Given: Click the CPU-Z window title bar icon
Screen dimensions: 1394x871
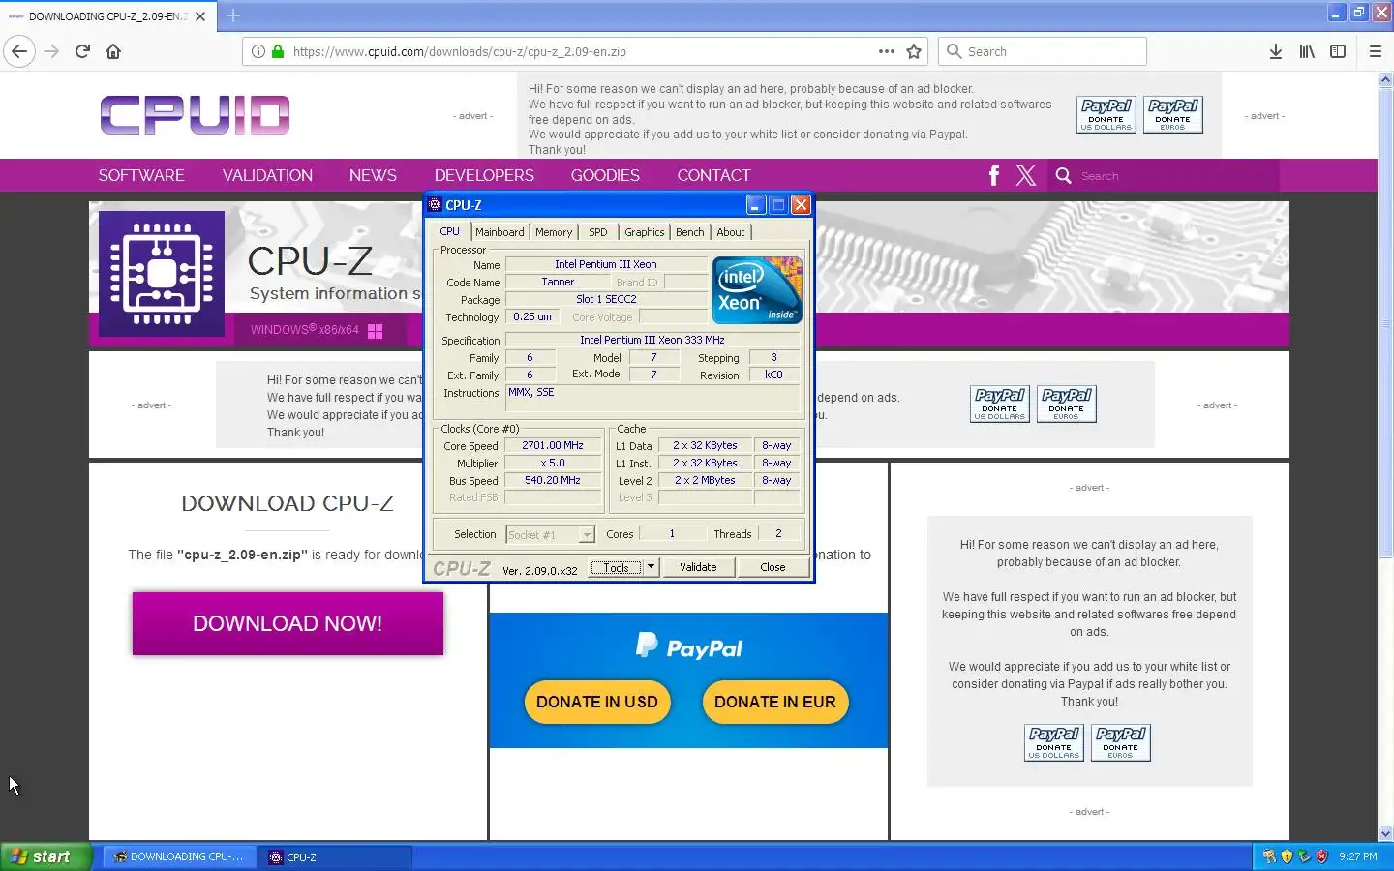Looking at the screenshot, I should tap(436, 205).
